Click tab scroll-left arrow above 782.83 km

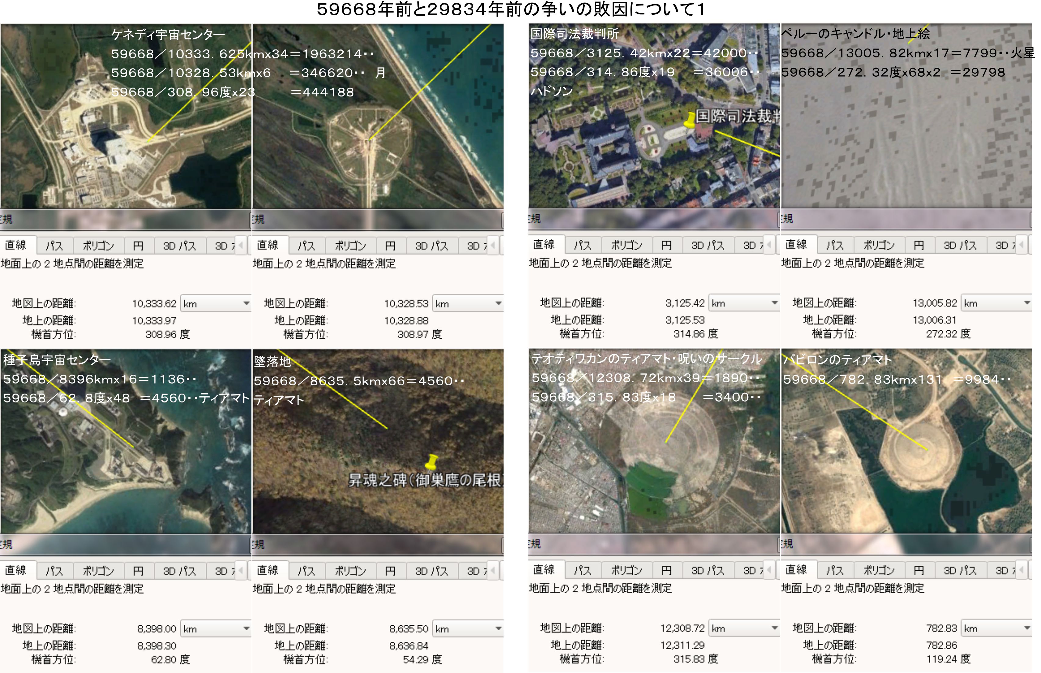pos(1022,570)
